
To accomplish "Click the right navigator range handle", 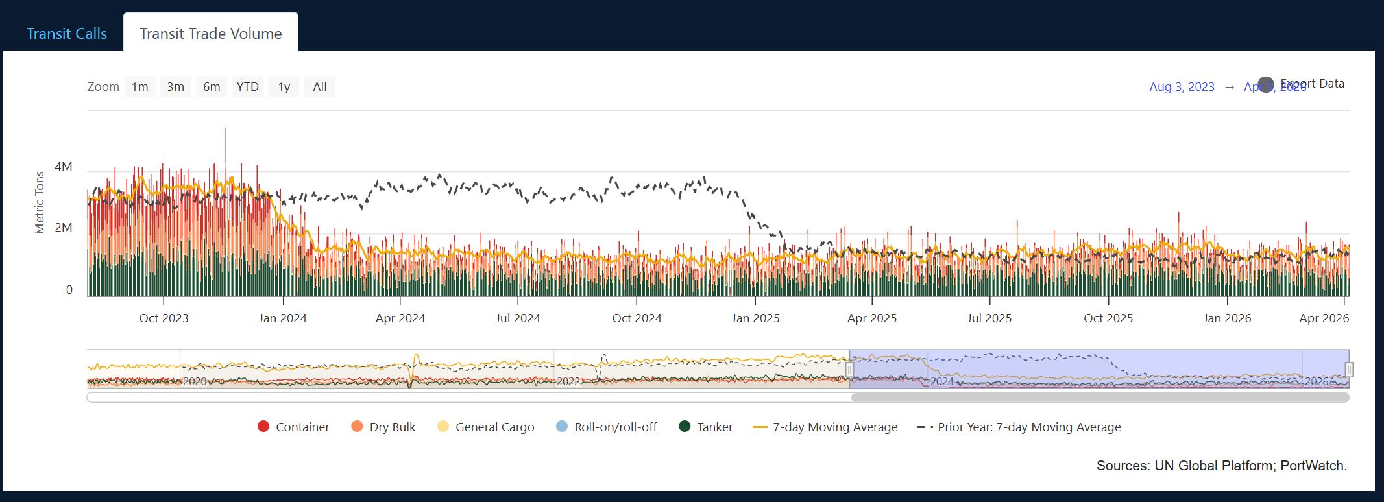I will (x=1349, y=370).
